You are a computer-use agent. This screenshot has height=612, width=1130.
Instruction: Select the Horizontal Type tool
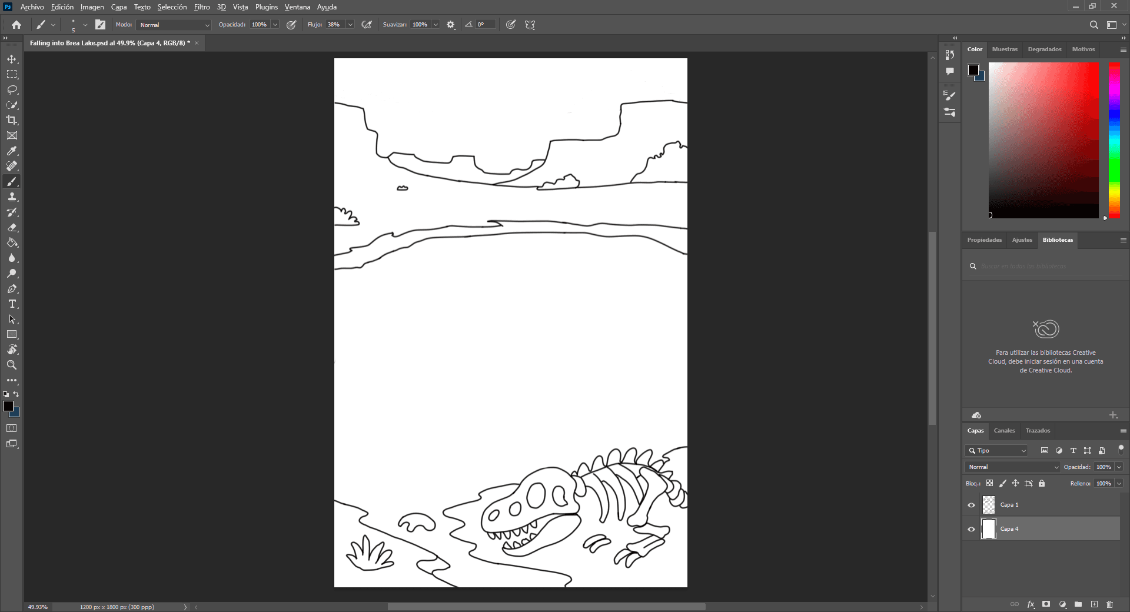(12, 304)
